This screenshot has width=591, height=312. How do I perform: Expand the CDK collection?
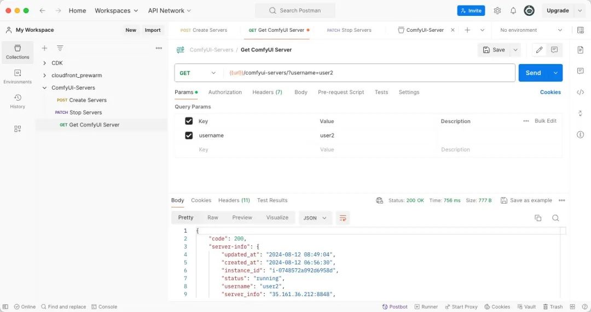44,63
